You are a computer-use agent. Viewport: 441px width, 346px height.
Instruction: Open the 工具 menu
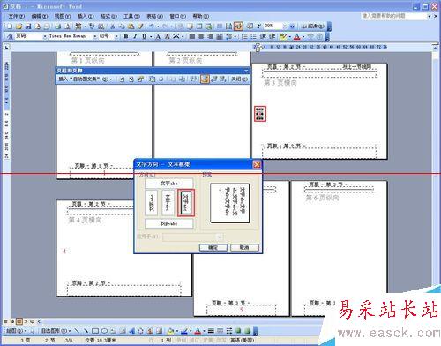coord(131,16)
